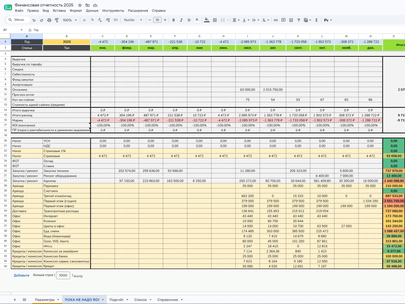Viewport: 405px width, 304px height.
Task: Open filter views table icon
Action: (x=307, y=20)
